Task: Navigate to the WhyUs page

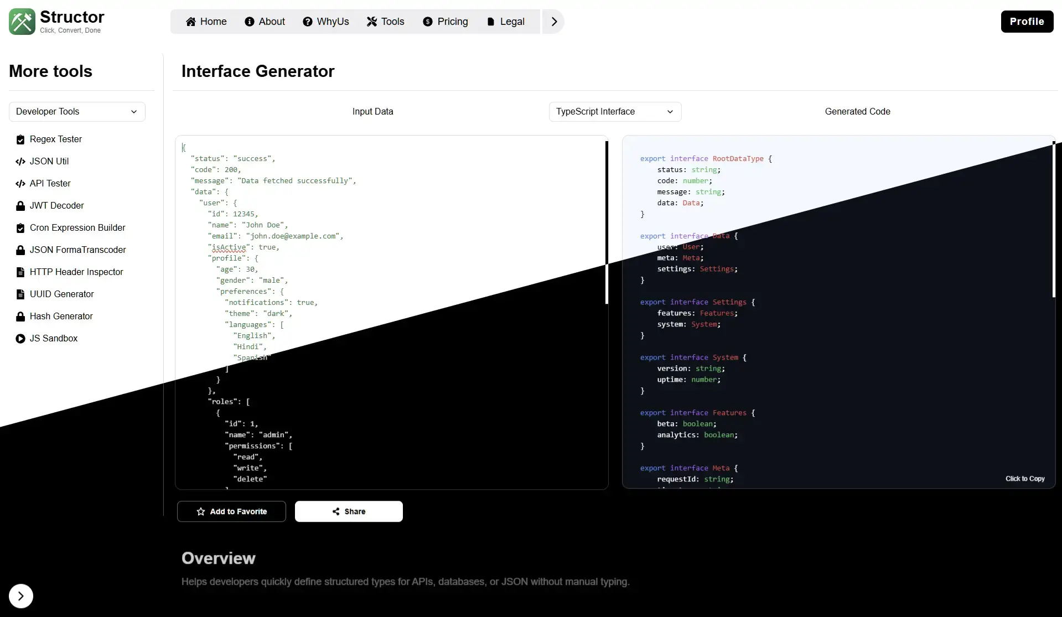Action: (326, 22)
